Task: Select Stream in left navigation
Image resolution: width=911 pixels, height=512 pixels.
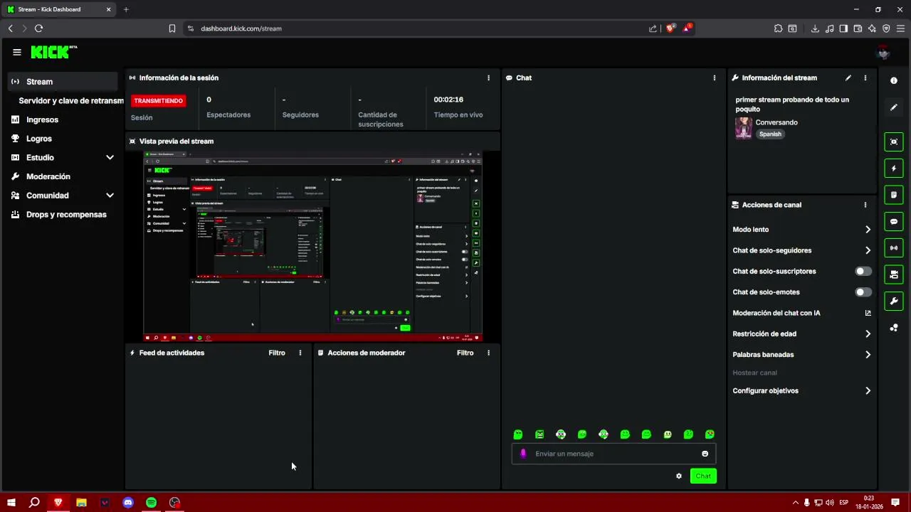Action: pos(63,82)
